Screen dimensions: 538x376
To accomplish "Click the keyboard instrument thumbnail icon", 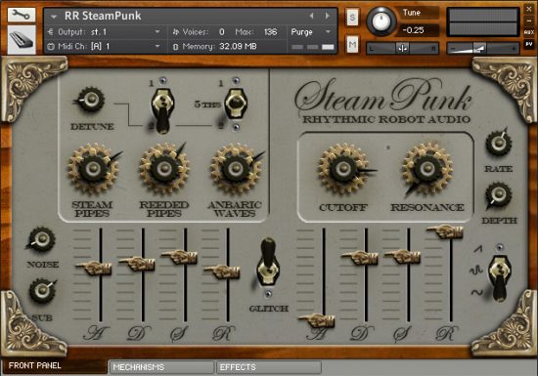I will click(x=22, y=40).
